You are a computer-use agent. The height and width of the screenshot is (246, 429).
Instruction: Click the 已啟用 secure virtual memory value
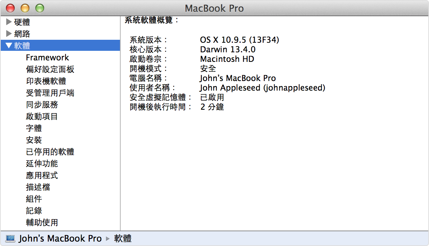(212, 98)
